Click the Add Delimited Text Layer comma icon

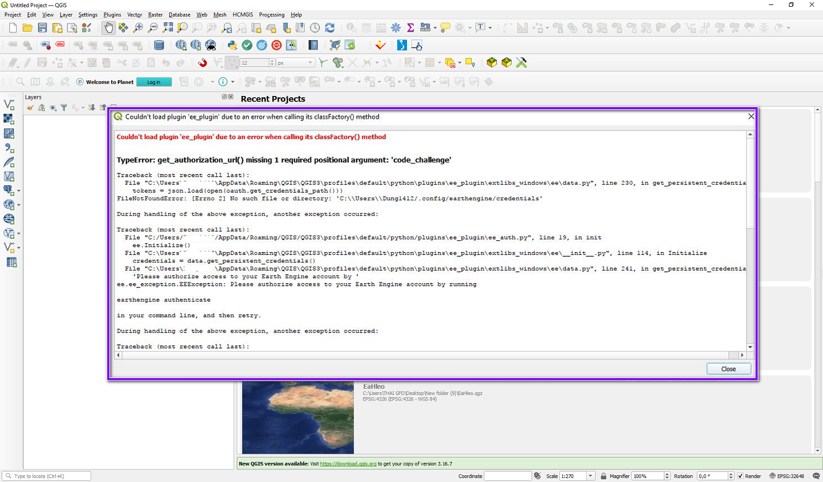[x=9, y=148]
